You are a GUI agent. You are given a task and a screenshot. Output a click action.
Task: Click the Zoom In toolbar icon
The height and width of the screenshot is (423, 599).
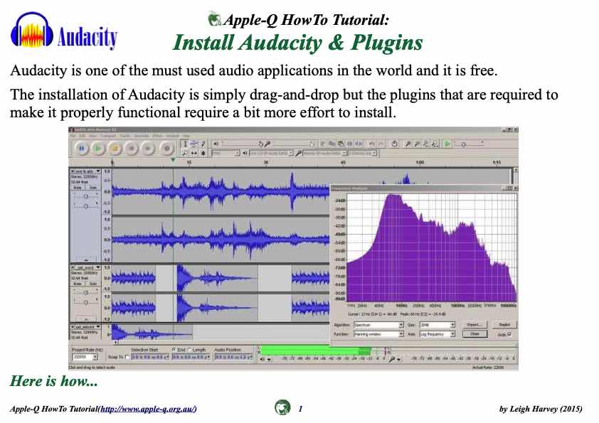click(x=408, y=144)
